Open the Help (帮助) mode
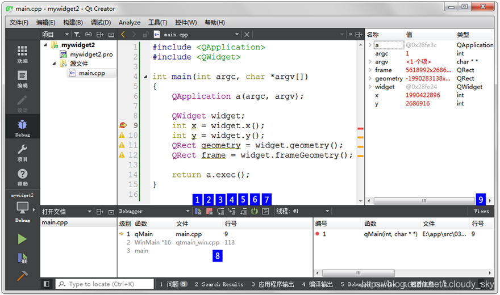500x295 pixels. click(x=22, y=177)
